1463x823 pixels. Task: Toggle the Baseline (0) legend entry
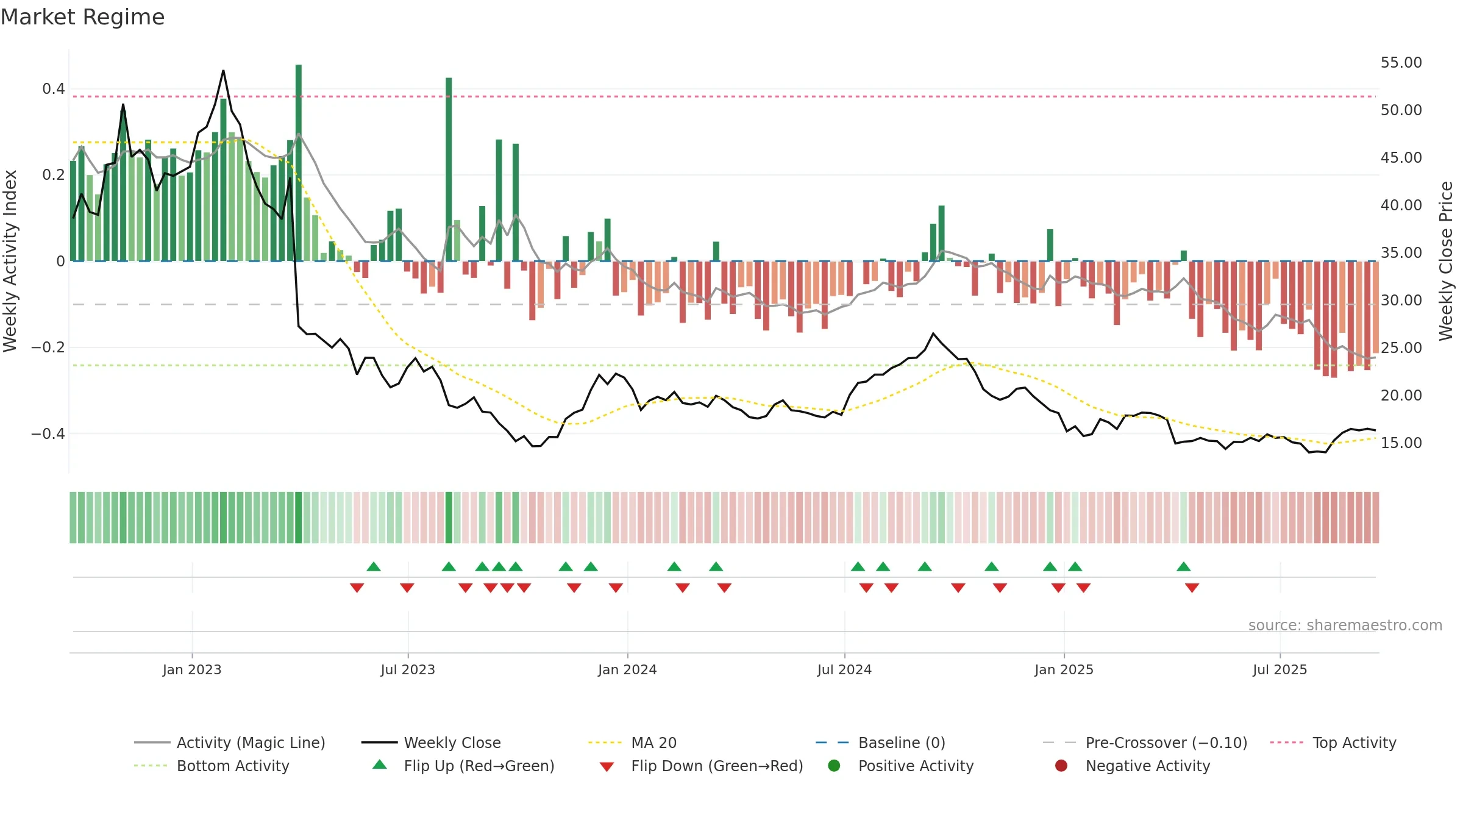pyautogui.click(x=880, y=743)
